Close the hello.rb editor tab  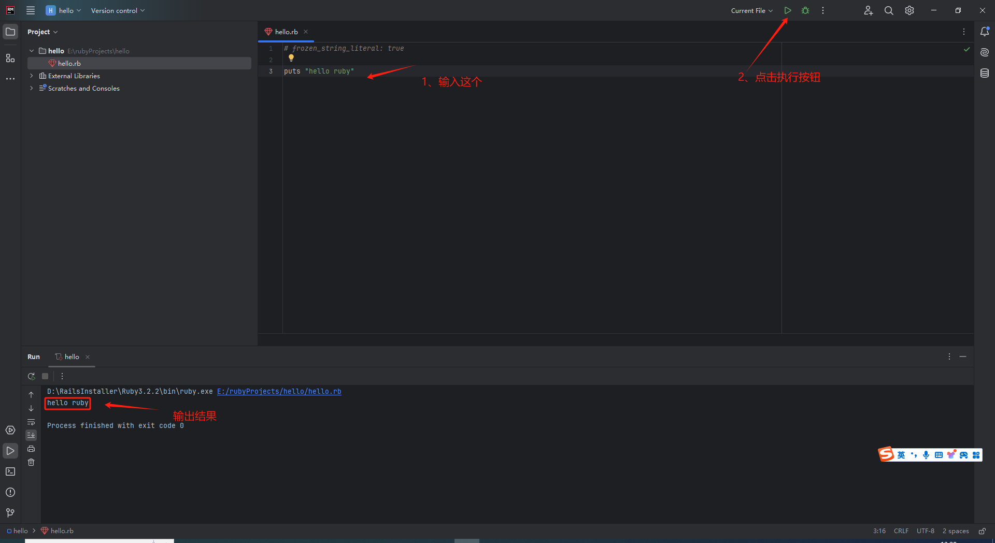pyautogui.click(x=306, y=32)
